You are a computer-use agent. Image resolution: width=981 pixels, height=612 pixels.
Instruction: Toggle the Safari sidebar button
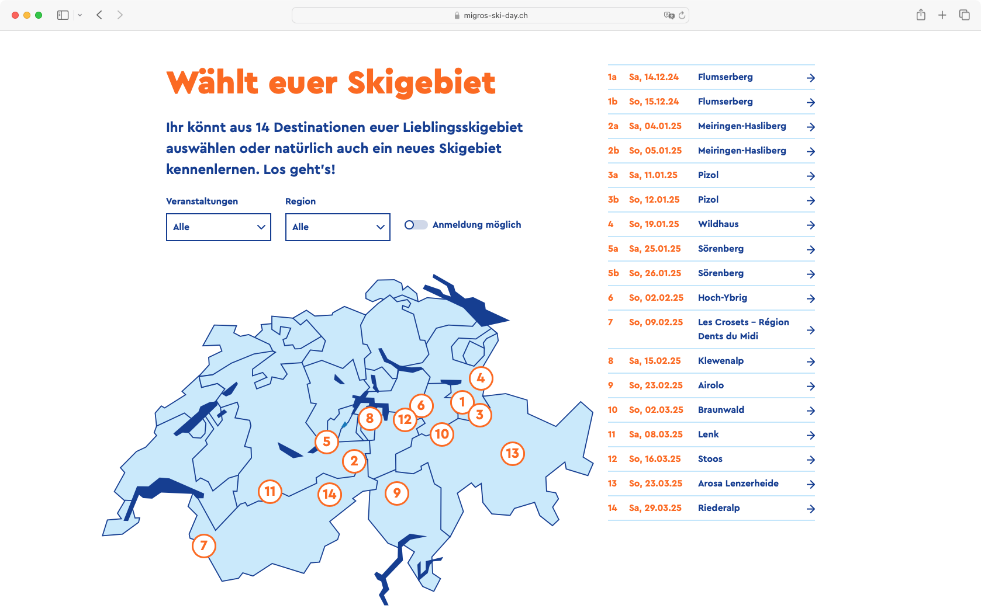63,15
